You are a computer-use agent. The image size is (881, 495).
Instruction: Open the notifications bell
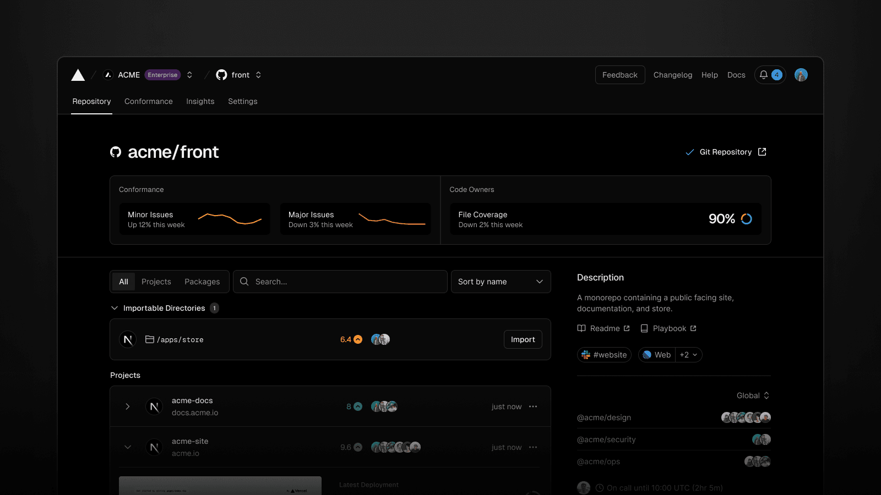[764, 75]
